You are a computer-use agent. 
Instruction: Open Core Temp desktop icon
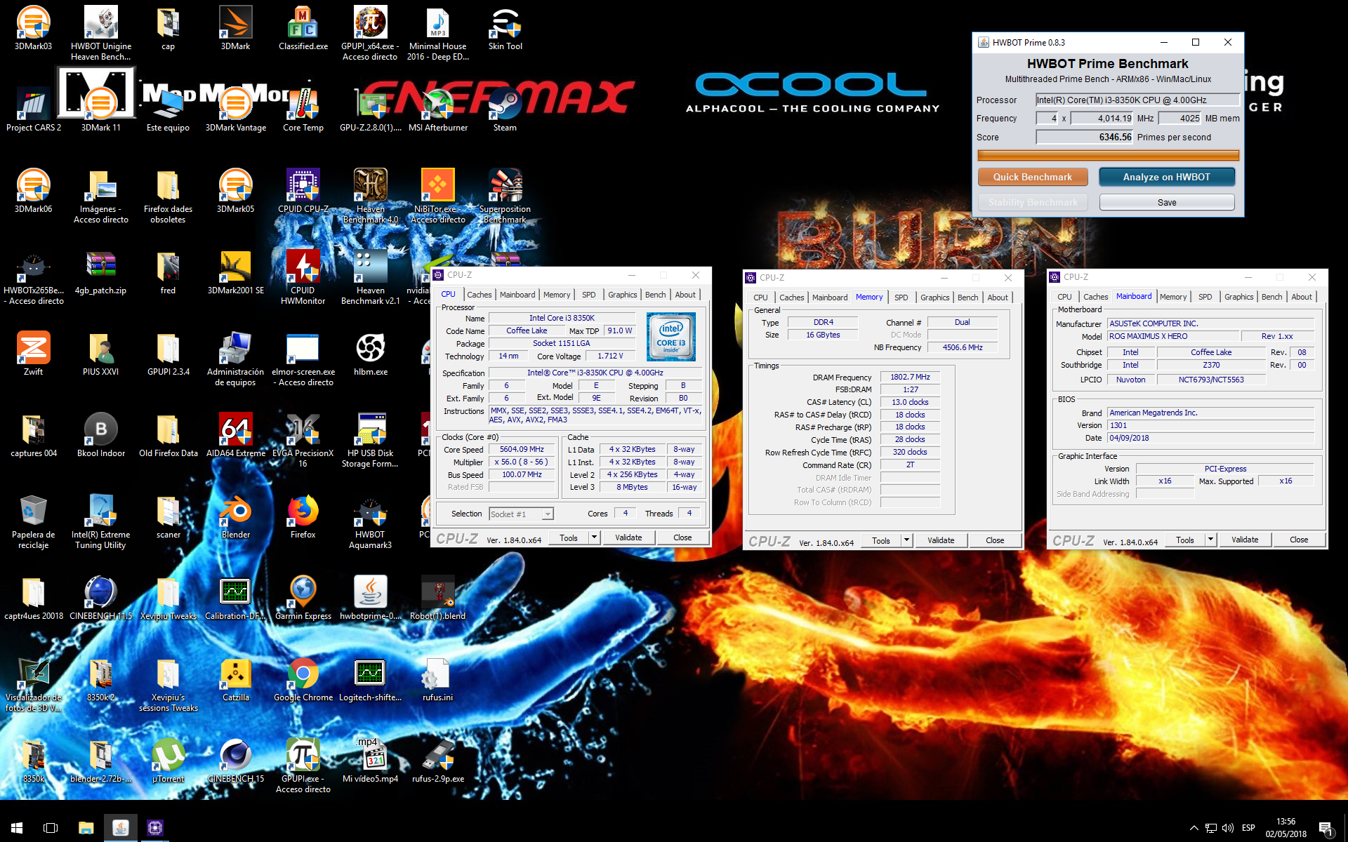click(x=303, y=109)
